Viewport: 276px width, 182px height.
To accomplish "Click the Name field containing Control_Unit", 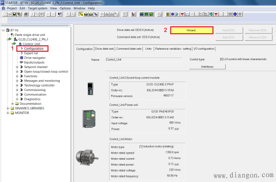I will click(x=144, y=60).
